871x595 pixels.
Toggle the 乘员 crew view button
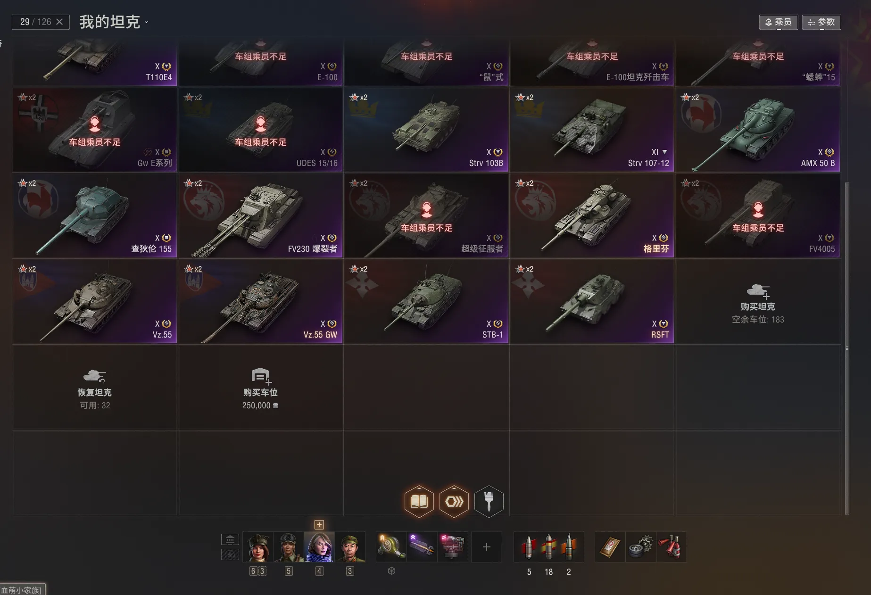coord(779,22)
